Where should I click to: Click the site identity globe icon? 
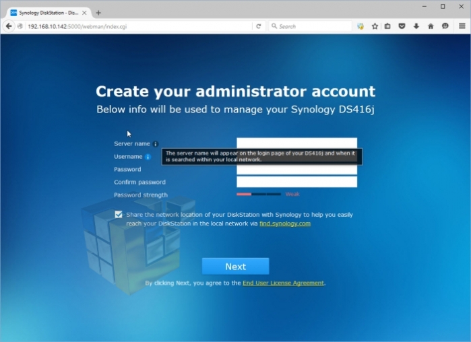click(20, 26)
